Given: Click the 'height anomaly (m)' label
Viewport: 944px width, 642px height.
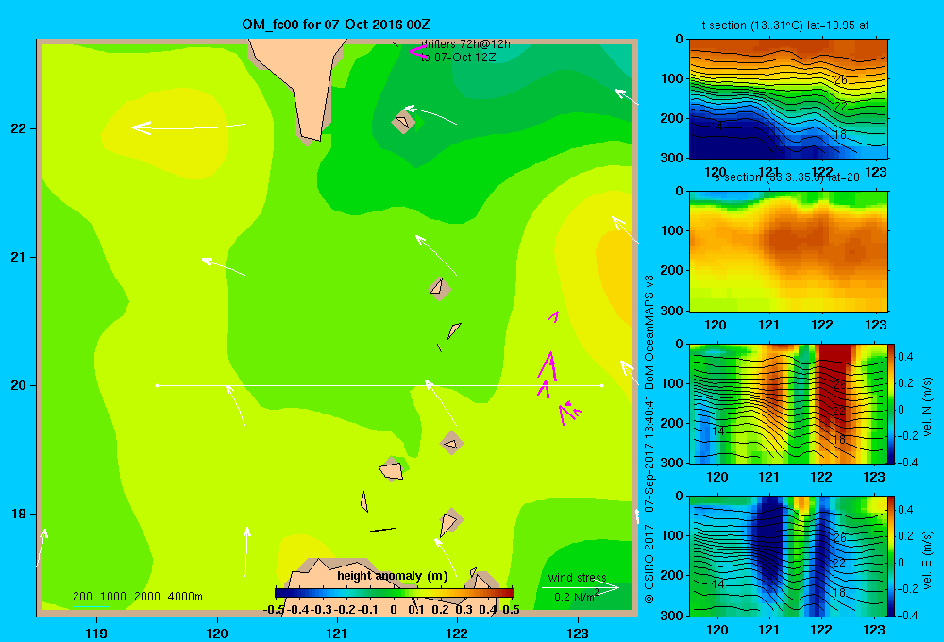Looking at the screenshot, I should point(393,576).
